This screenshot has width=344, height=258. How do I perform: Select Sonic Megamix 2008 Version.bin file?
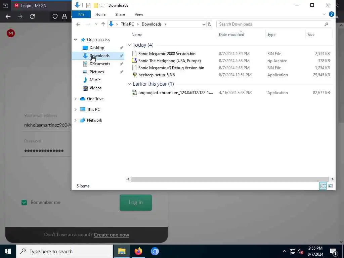pyautogui.click(x=167, y=53)
